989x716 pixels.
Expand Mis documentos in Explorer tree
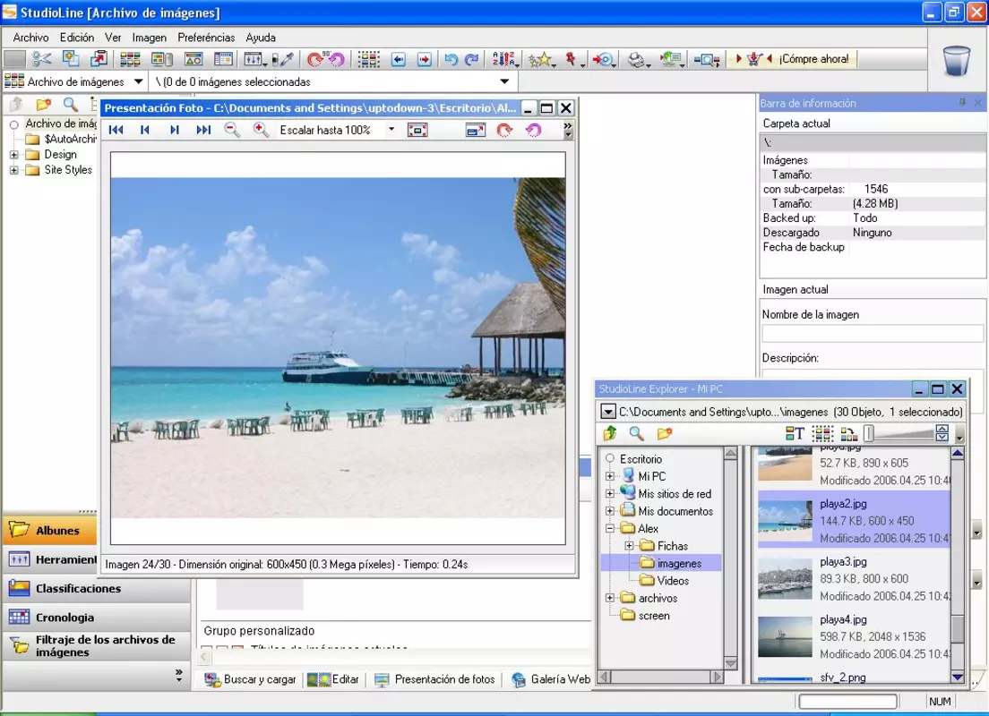pos(610,511)
